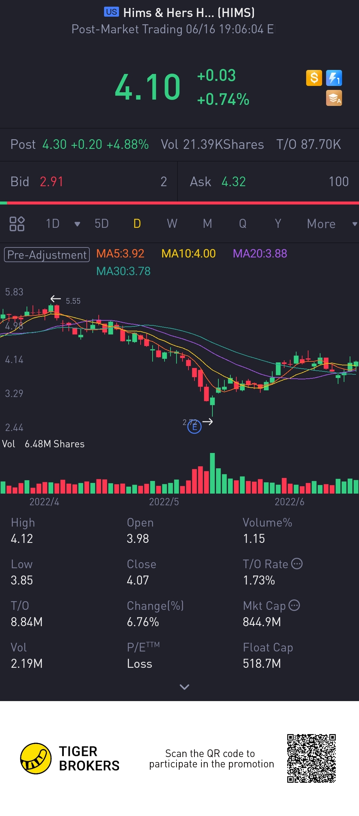Screen dimensions: 359x816
Task: Switch to the 5D chart tab
Action: pos(102,224)
